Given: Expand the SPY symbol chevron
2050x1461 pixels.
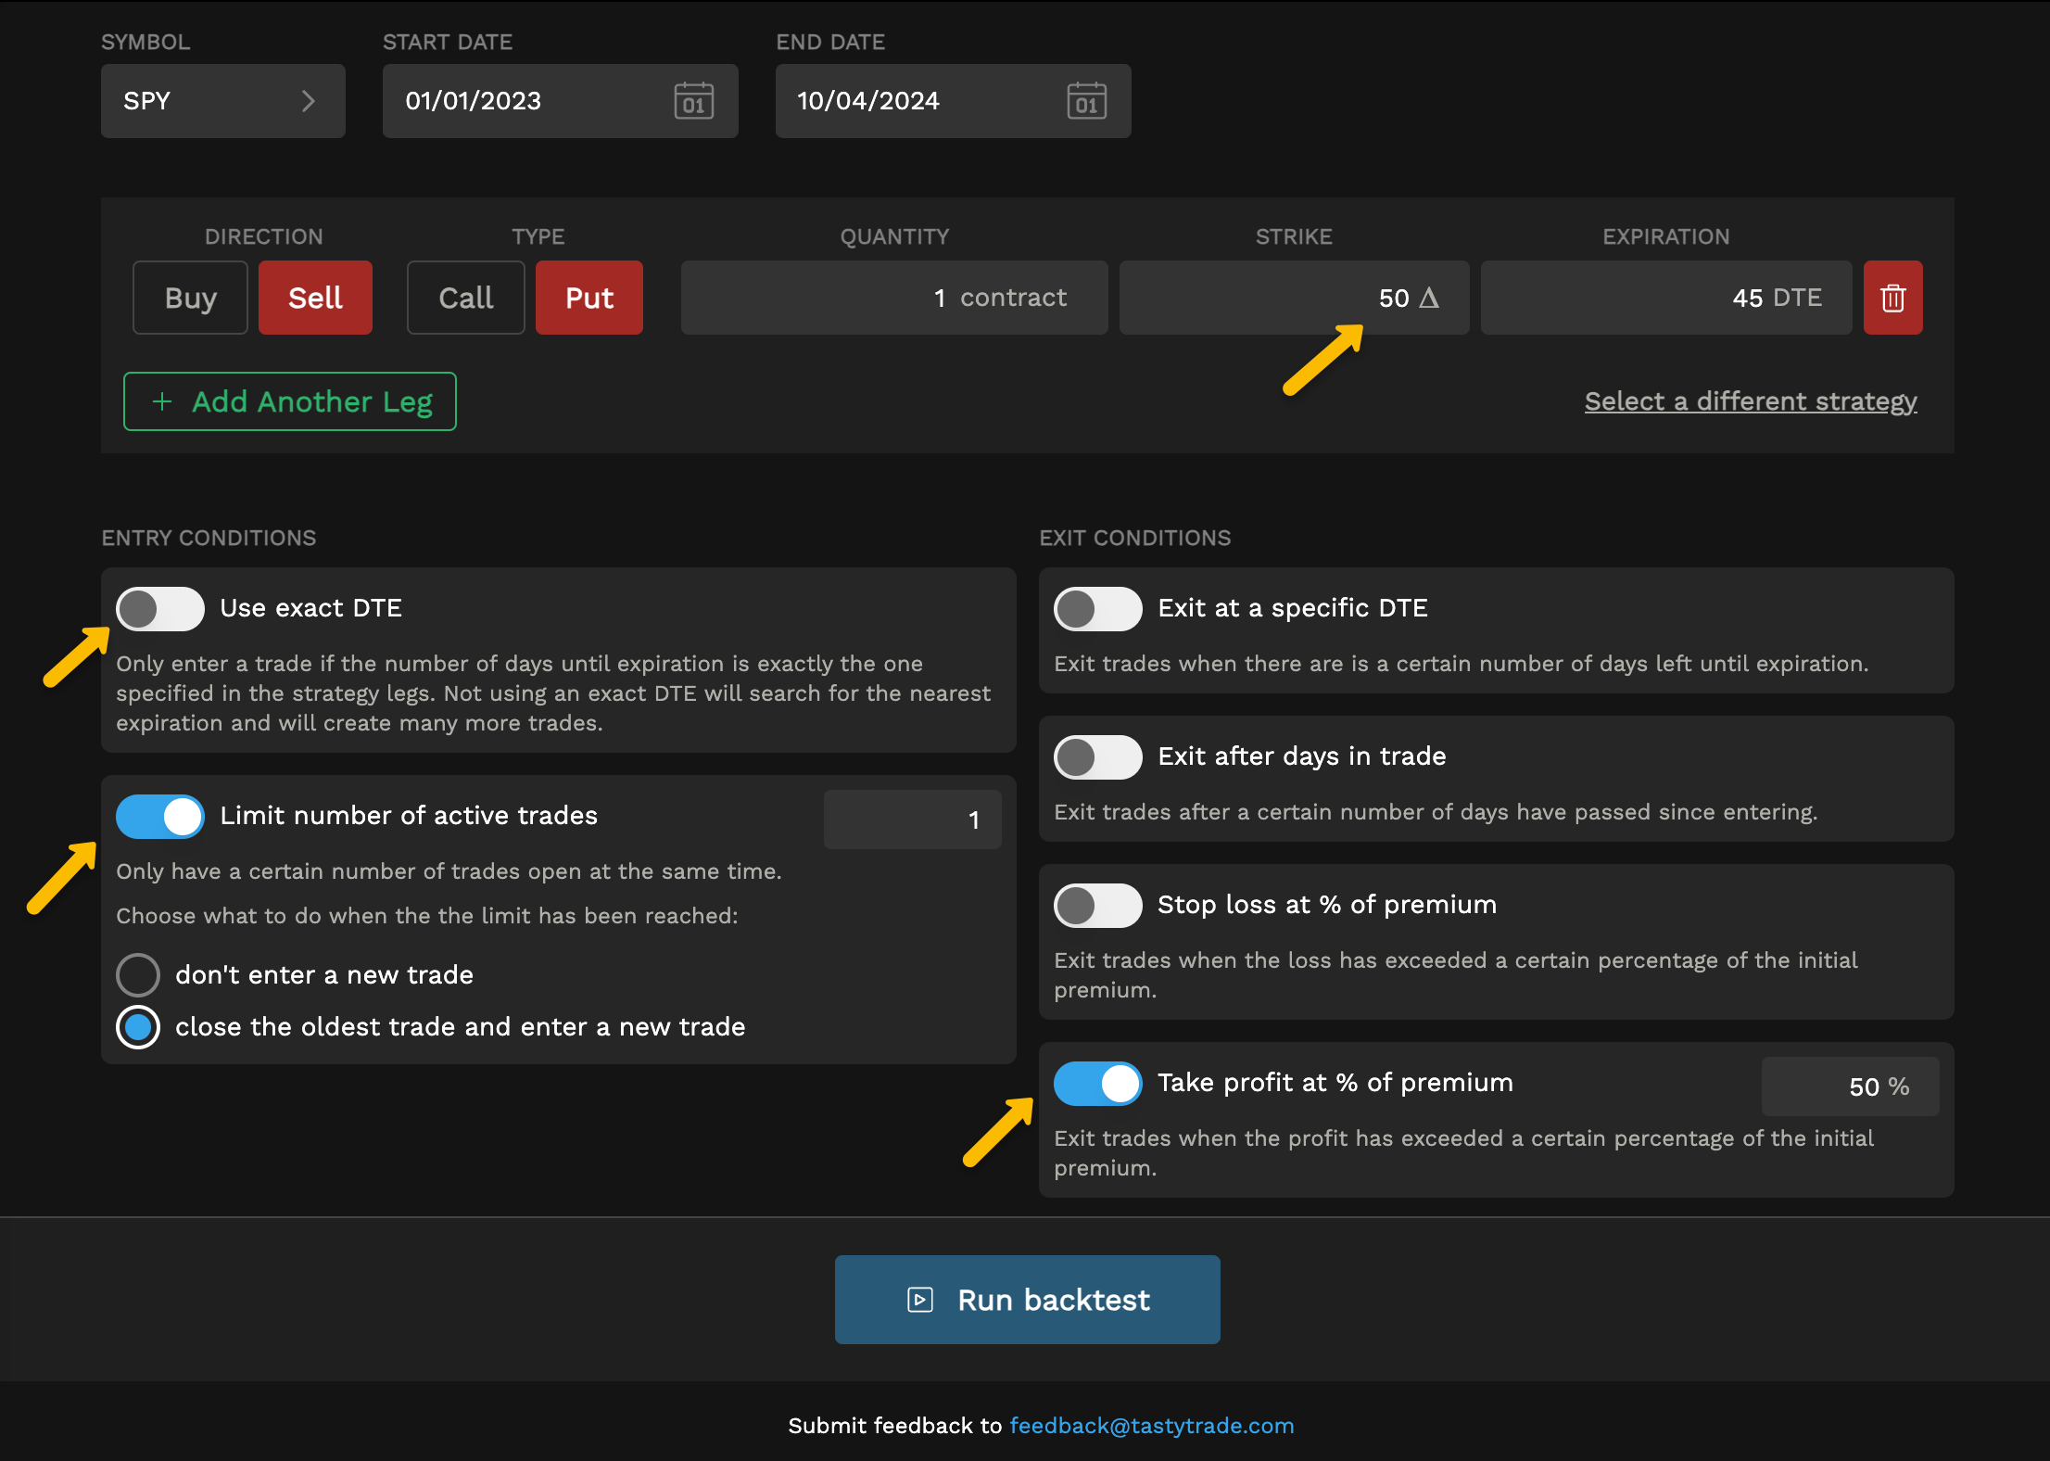Looking at the screenshot, I should coord(309,101).
